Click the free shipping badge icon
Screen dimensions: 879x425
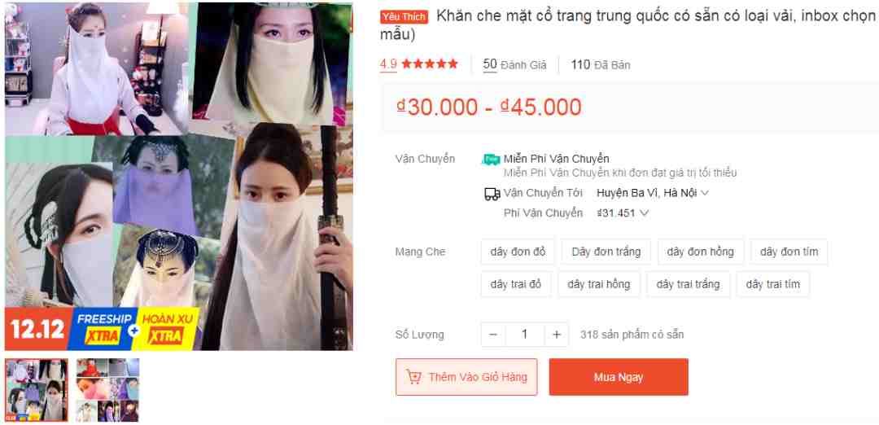pyautogui.click(x=491, y=160)
